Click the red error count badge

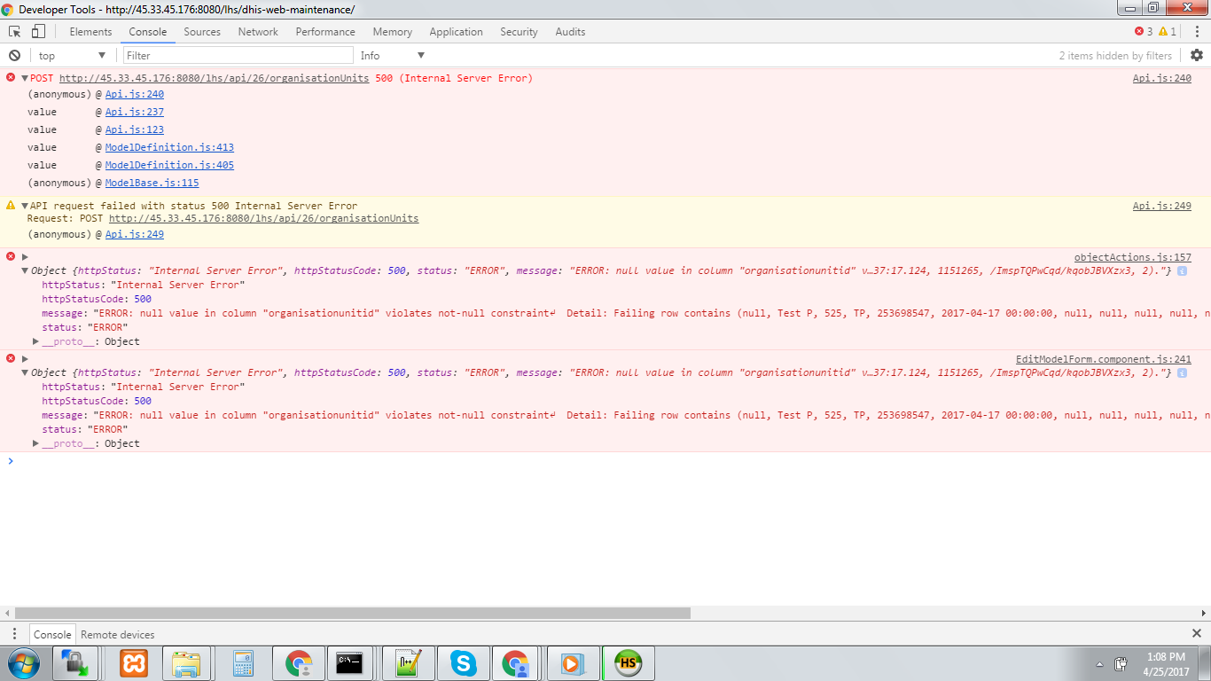point(1144,31)
